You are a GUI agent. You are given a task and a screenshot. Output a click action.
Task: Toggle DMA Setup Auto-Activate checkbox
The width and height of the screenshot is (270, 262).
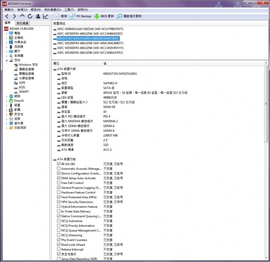click(x=59, y=178)
